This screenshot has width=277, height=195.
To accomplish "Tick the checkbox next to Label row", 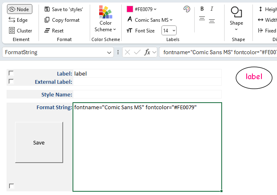I will click(11, 73).
